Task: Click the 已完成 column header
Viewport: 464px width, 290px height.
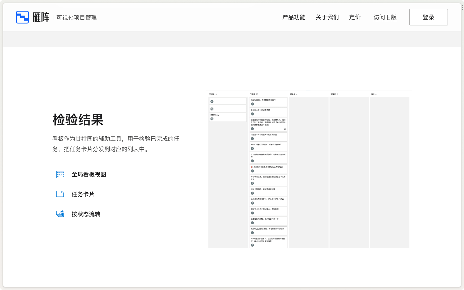Action: [x=253, y=94]
